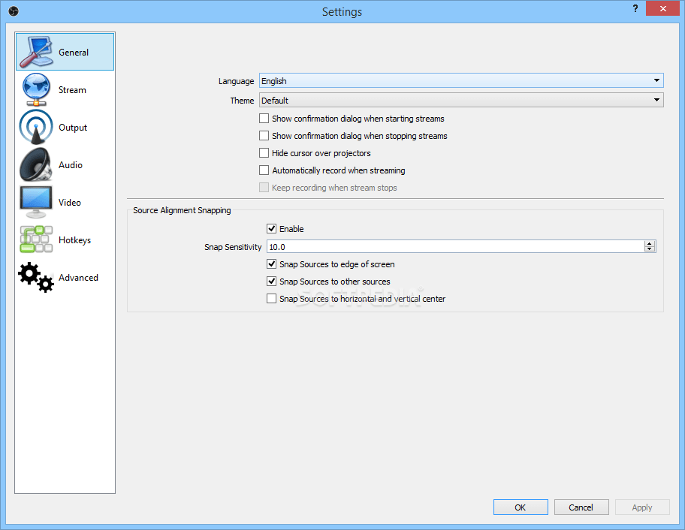Viewport: 685px width, 530px height.
Task: Select the Hotkeys keyboard icon
Action: coord(36,239)
